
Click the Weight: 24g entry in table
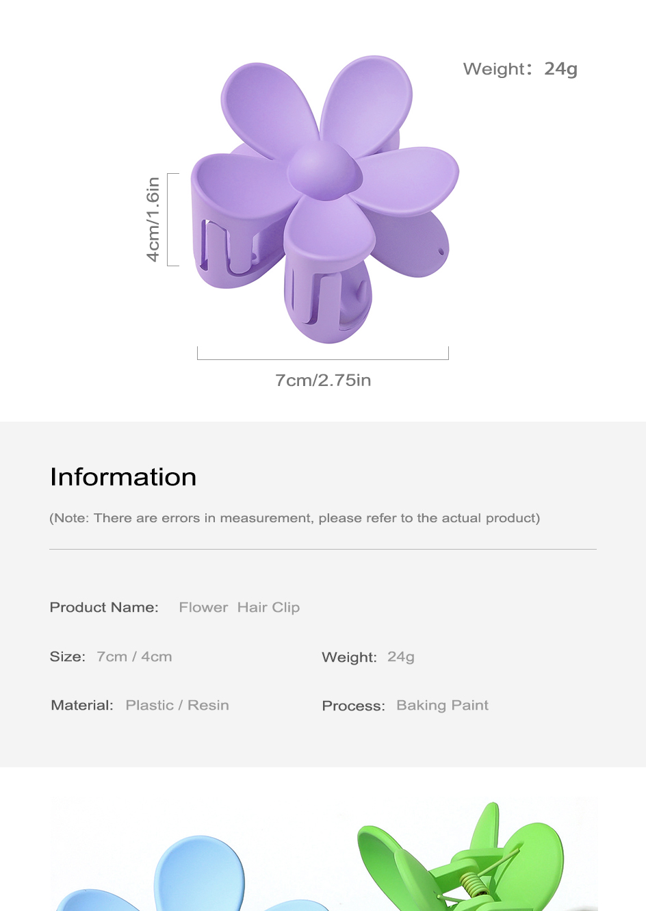point(368,657)
